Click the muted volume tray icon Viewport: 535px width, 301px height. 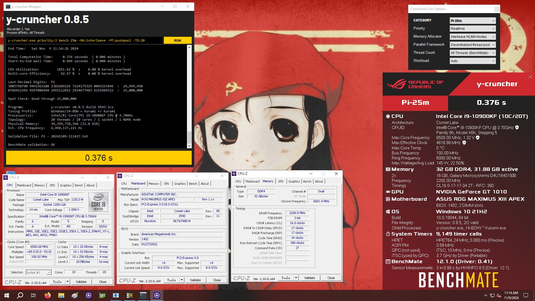click(499, 295)
